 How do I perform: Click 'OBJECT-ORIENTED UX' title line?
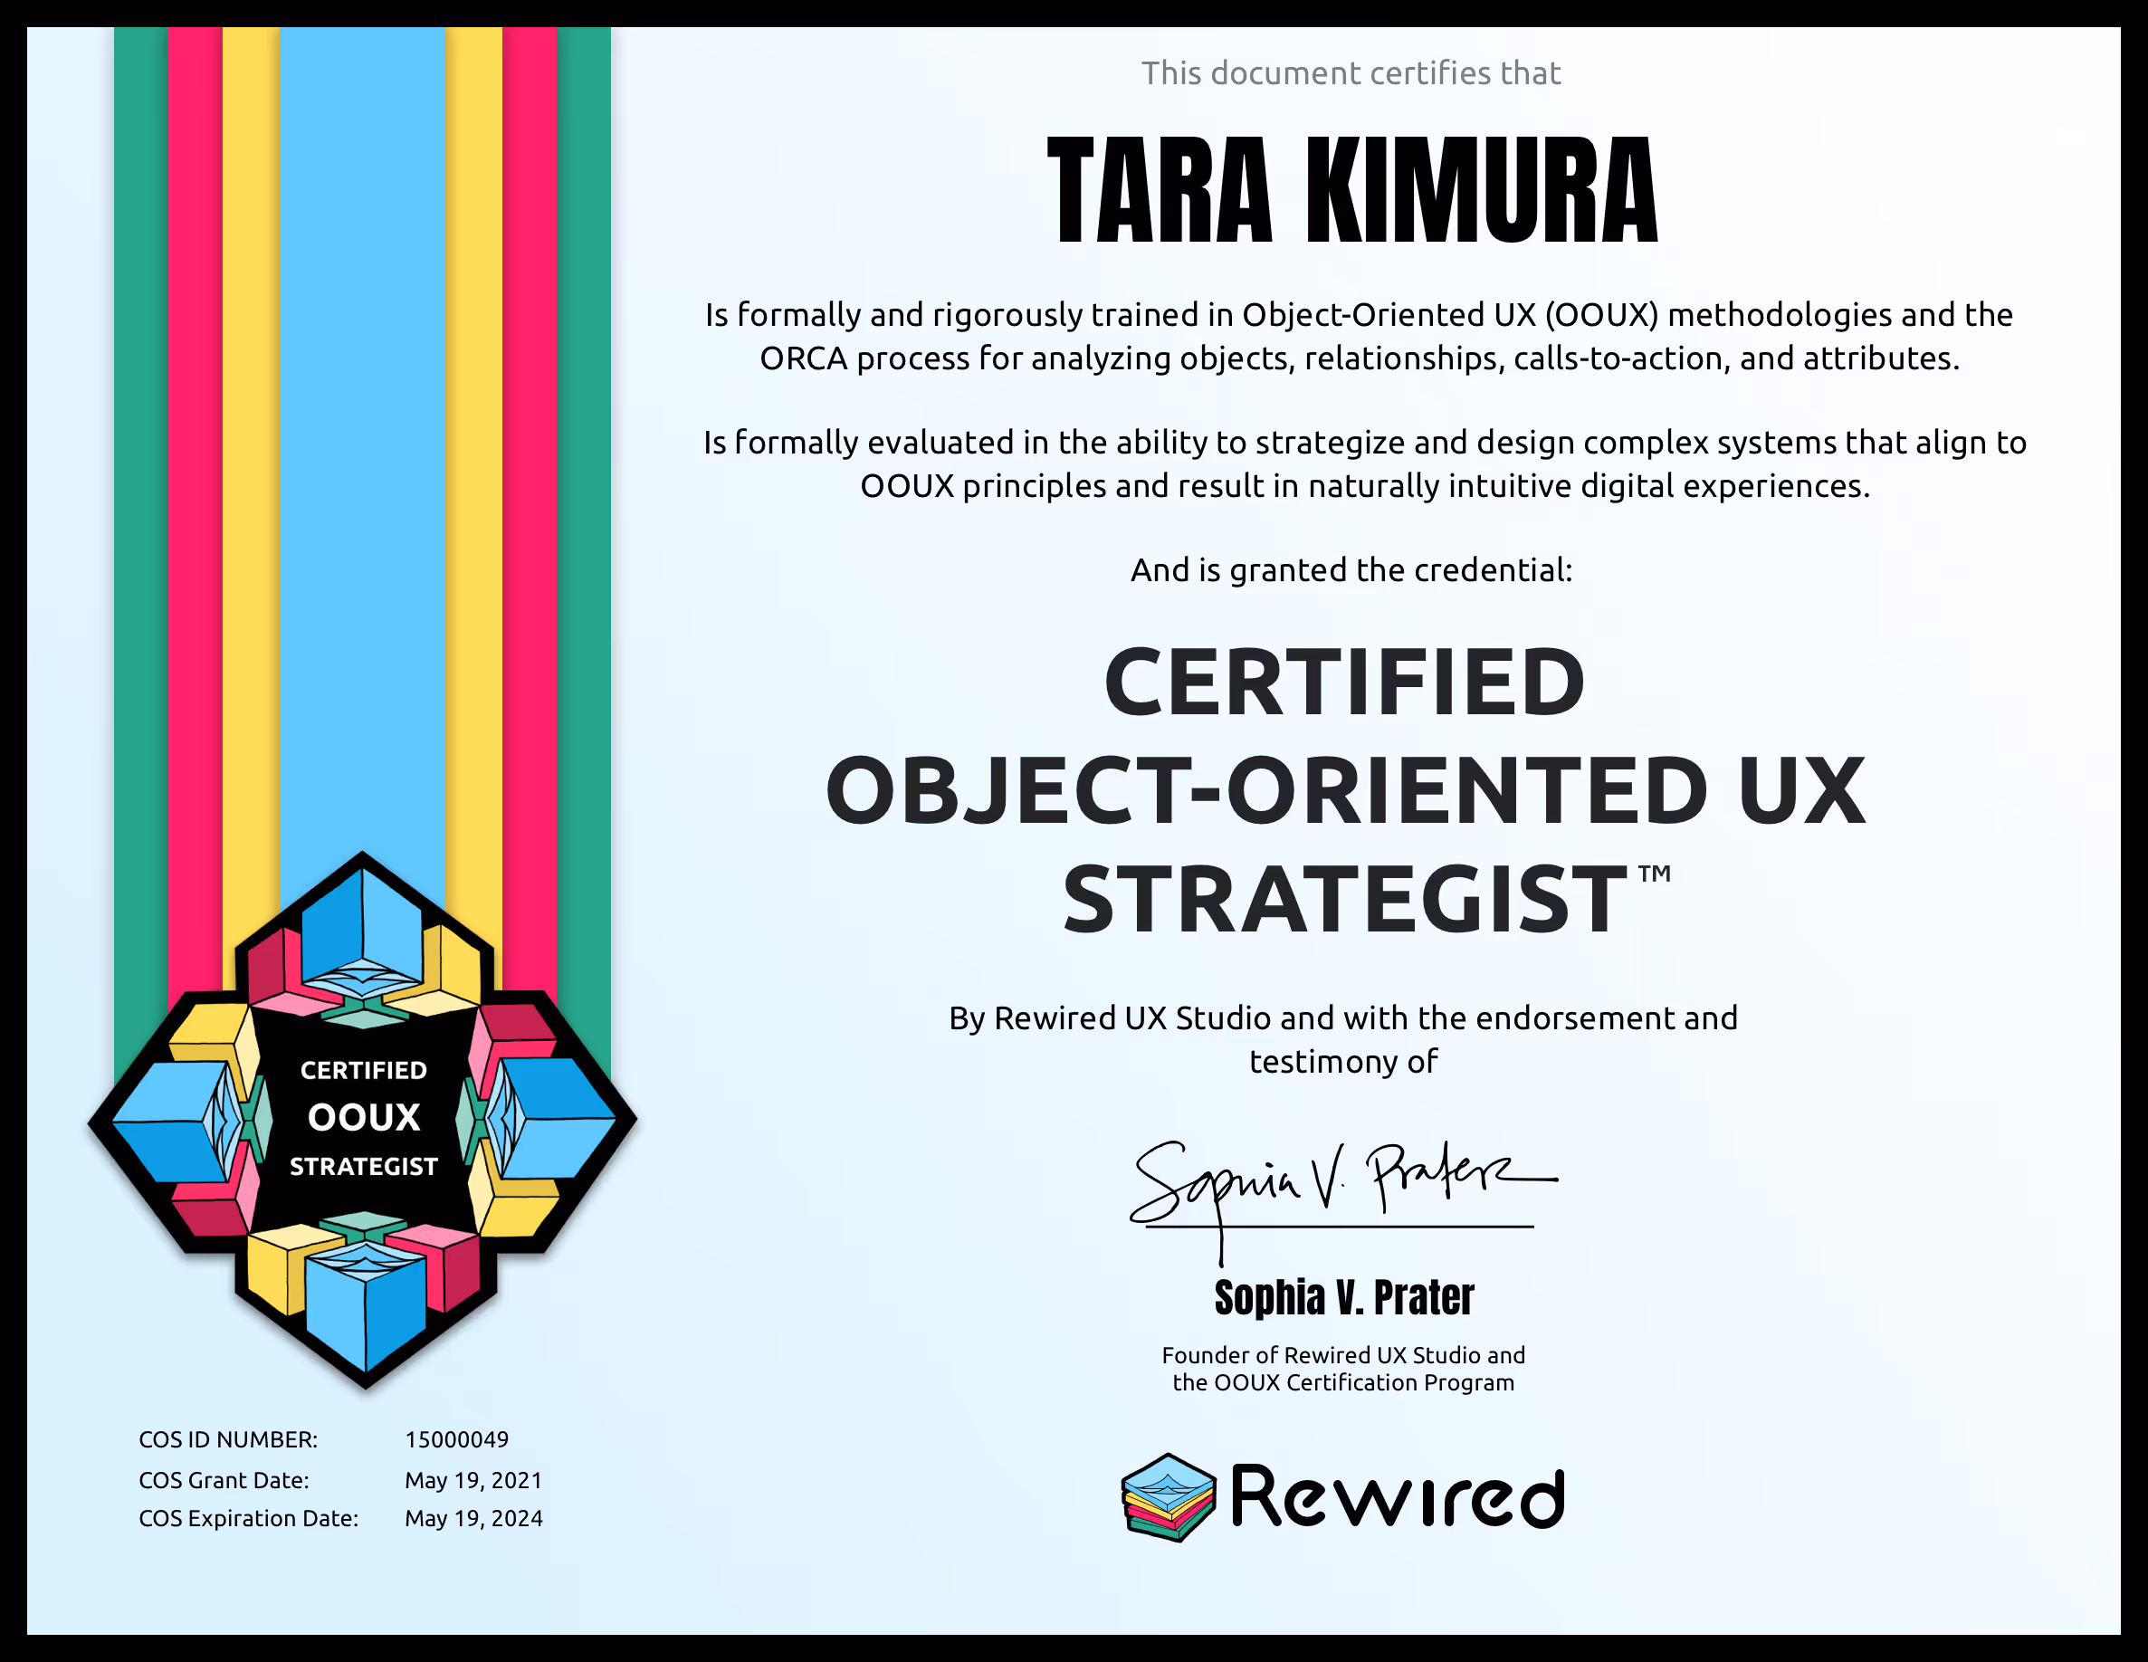[1344, 790]
